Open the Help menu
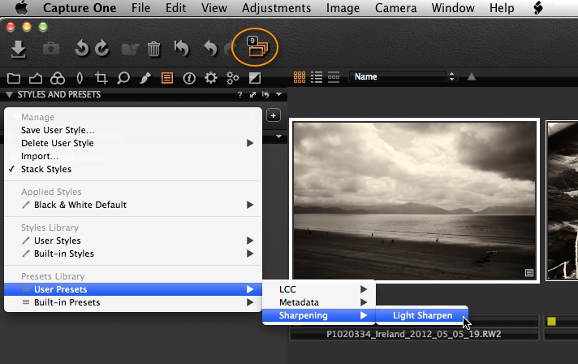Viewport: 578px width, 364px height. (x=502, y=8)
